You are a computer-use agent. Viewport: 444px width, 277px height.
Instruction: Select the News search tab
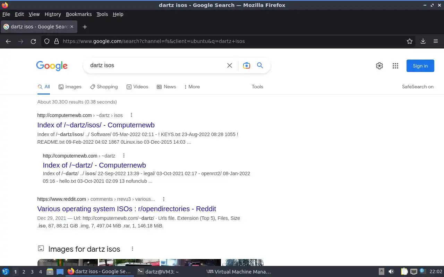[x=166, y=87]
